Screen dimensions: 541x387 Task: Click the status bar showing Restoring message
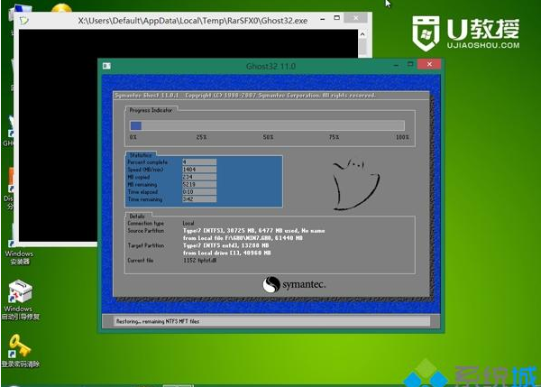270,320
